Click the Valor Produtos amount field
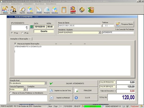144x108 pixels. click(126, 82)
